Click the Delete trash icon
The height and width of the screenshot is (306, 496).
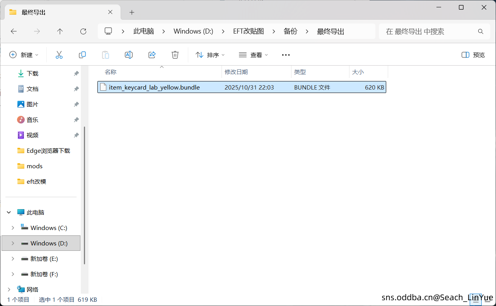click(175, 55)
